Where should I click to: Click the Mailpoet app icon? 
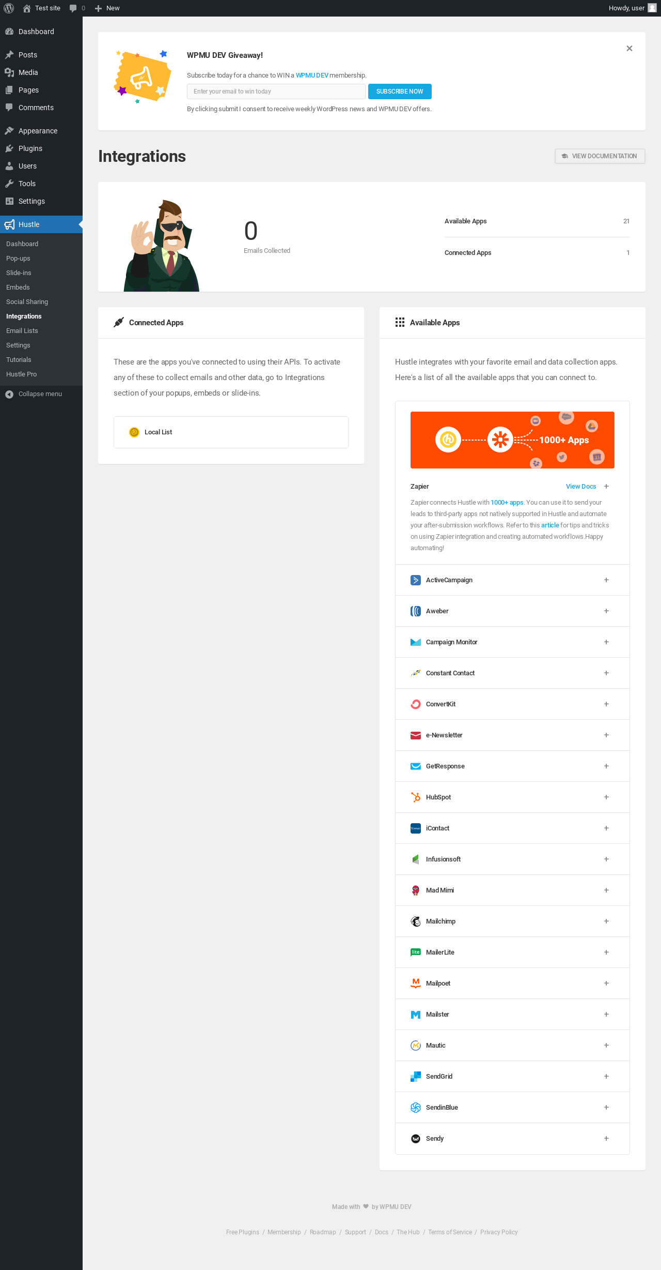click(416, 984)
